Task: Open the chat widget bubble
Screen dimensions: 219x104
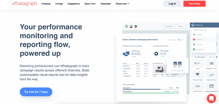Action: pyautogui.click(x=211, y=99)
